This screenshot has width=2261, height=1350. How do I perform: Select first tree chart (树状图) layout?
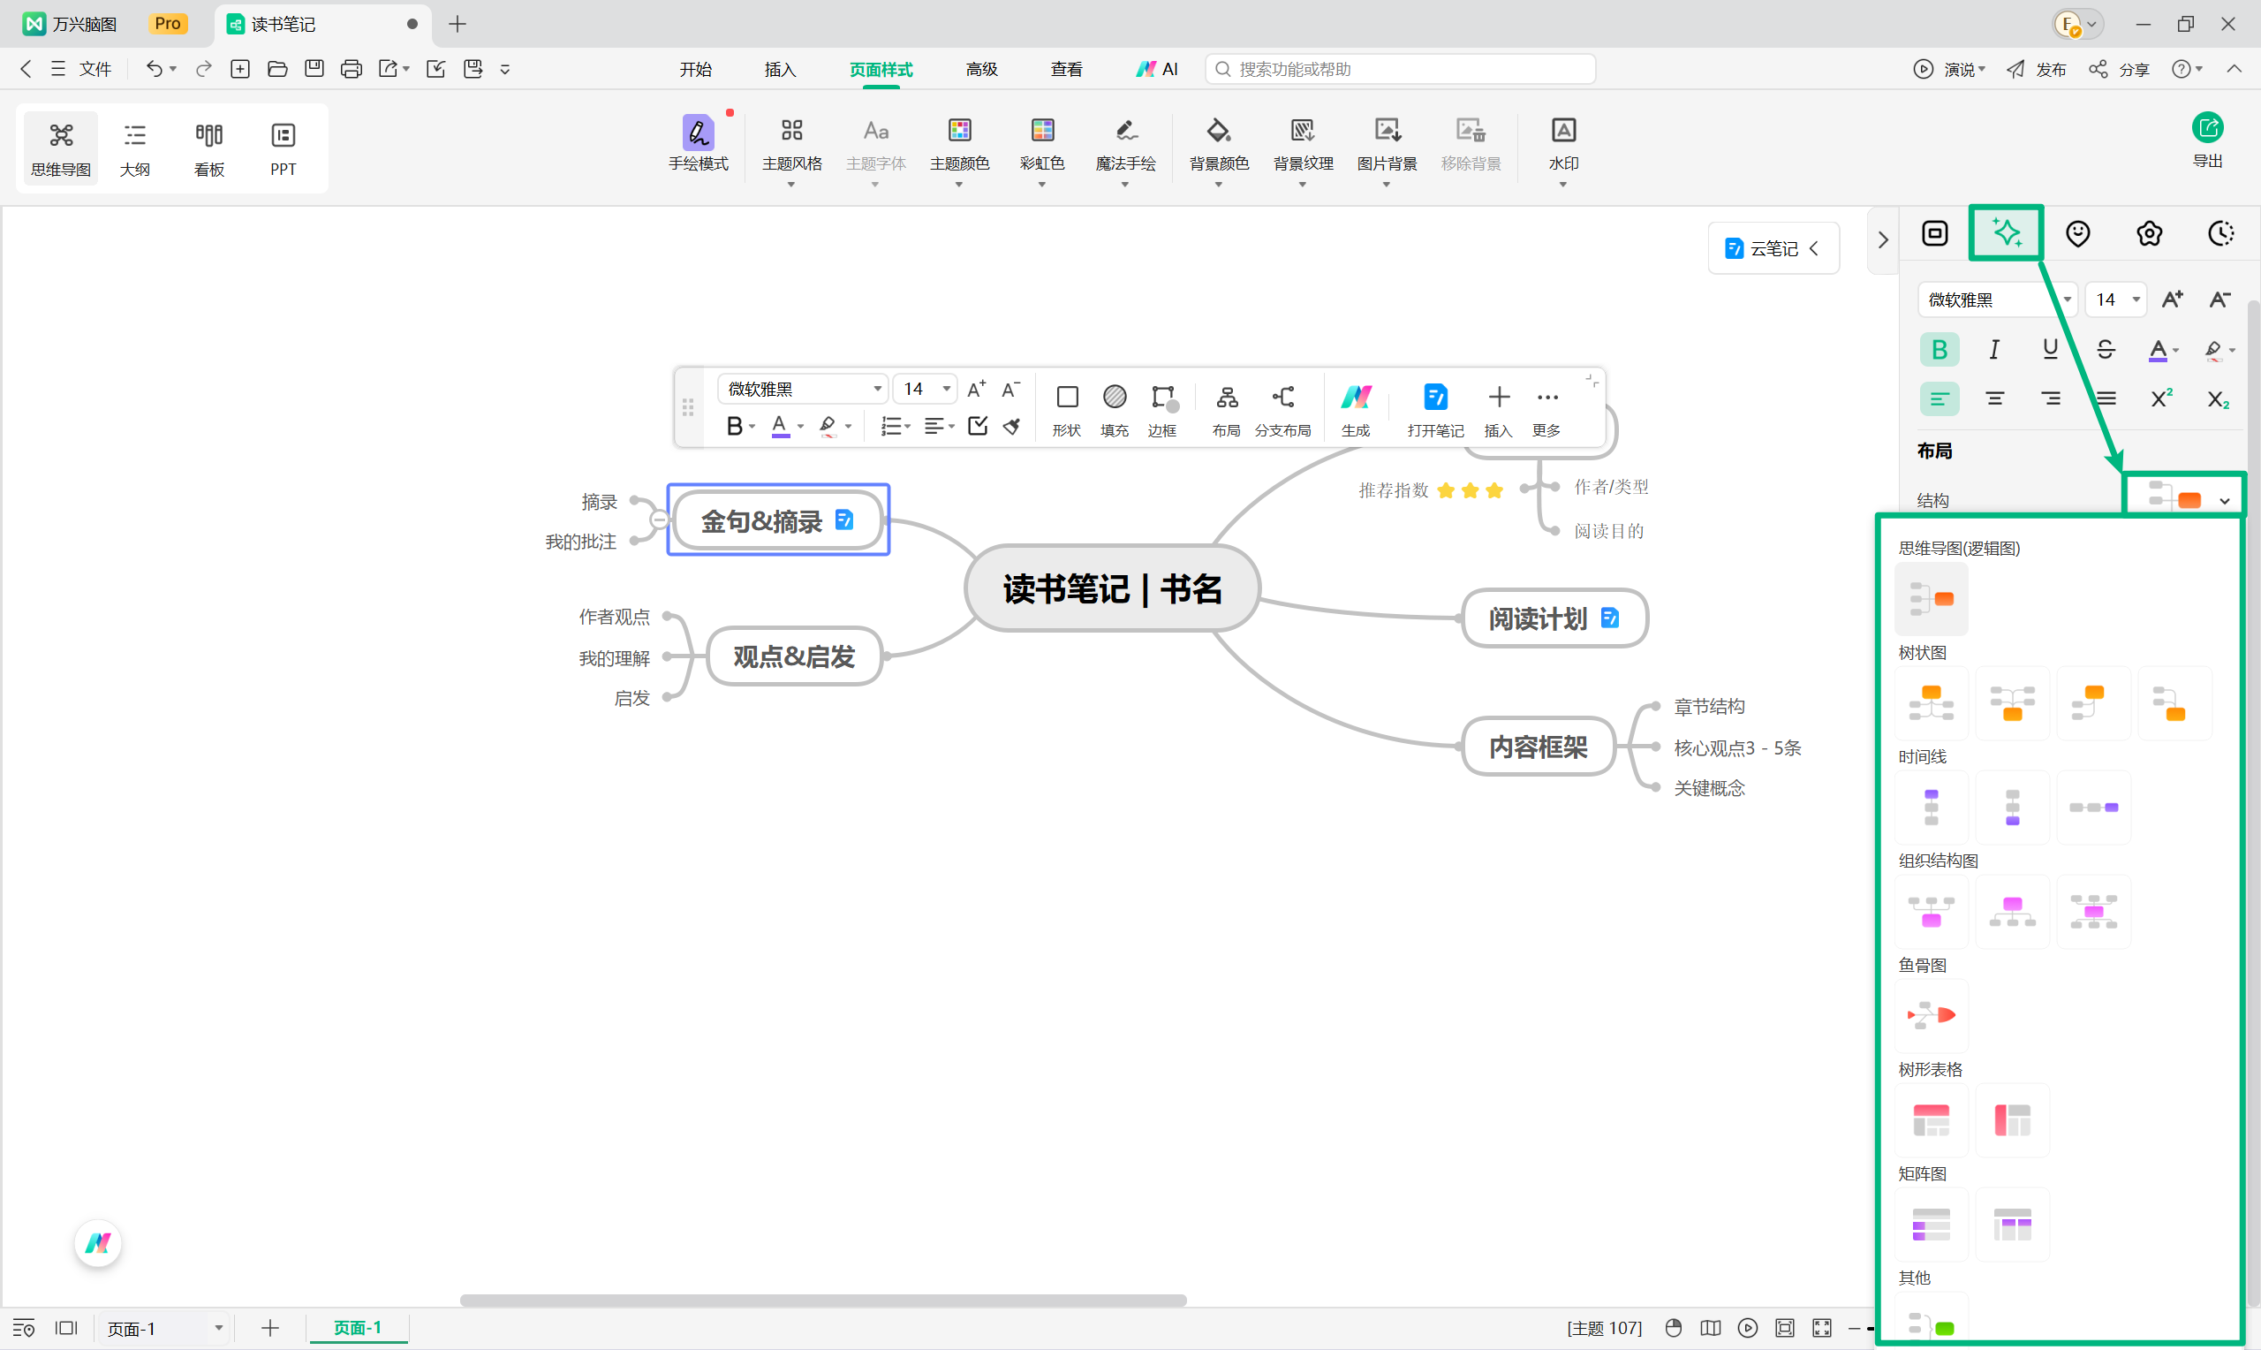point(1931,703)
